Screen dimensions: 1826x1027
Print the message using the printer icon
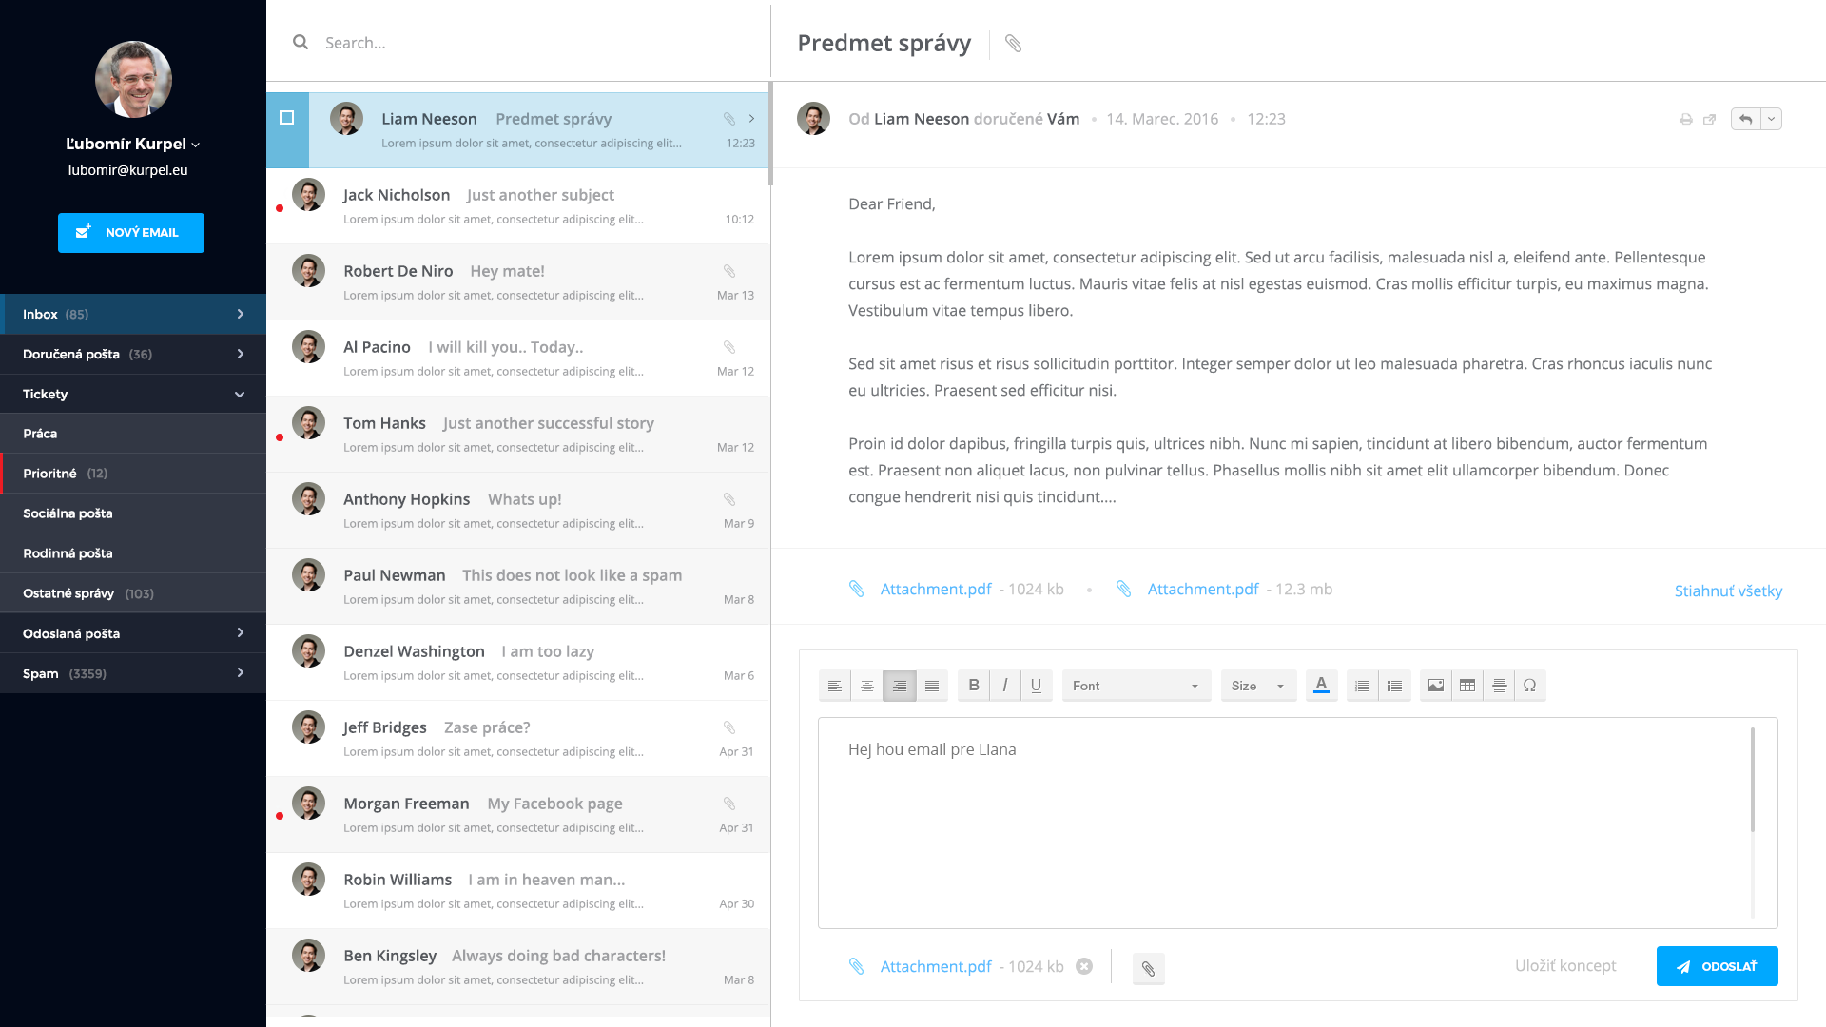pos(1685,119)
